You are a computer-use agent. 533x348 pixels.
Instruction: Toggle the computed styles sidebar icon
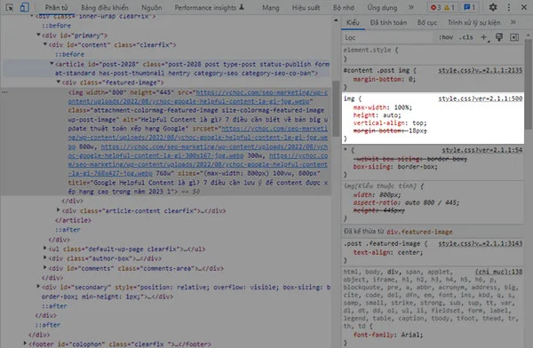pos(514,37)
